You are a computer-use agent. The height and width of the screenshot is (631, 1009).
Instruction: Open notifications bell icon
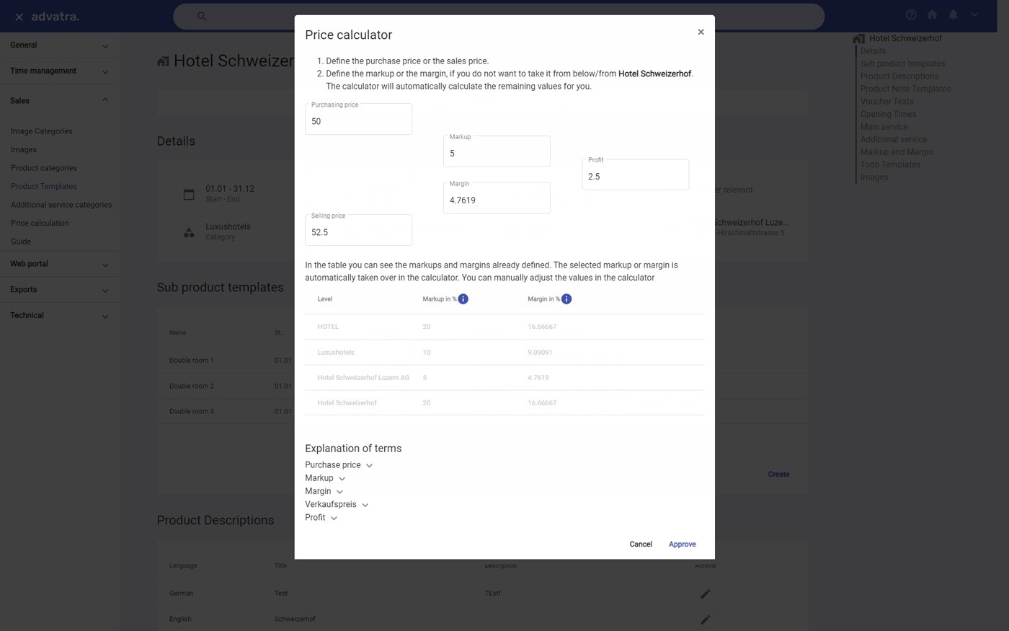pyautogui.click(x=953, y=14)
